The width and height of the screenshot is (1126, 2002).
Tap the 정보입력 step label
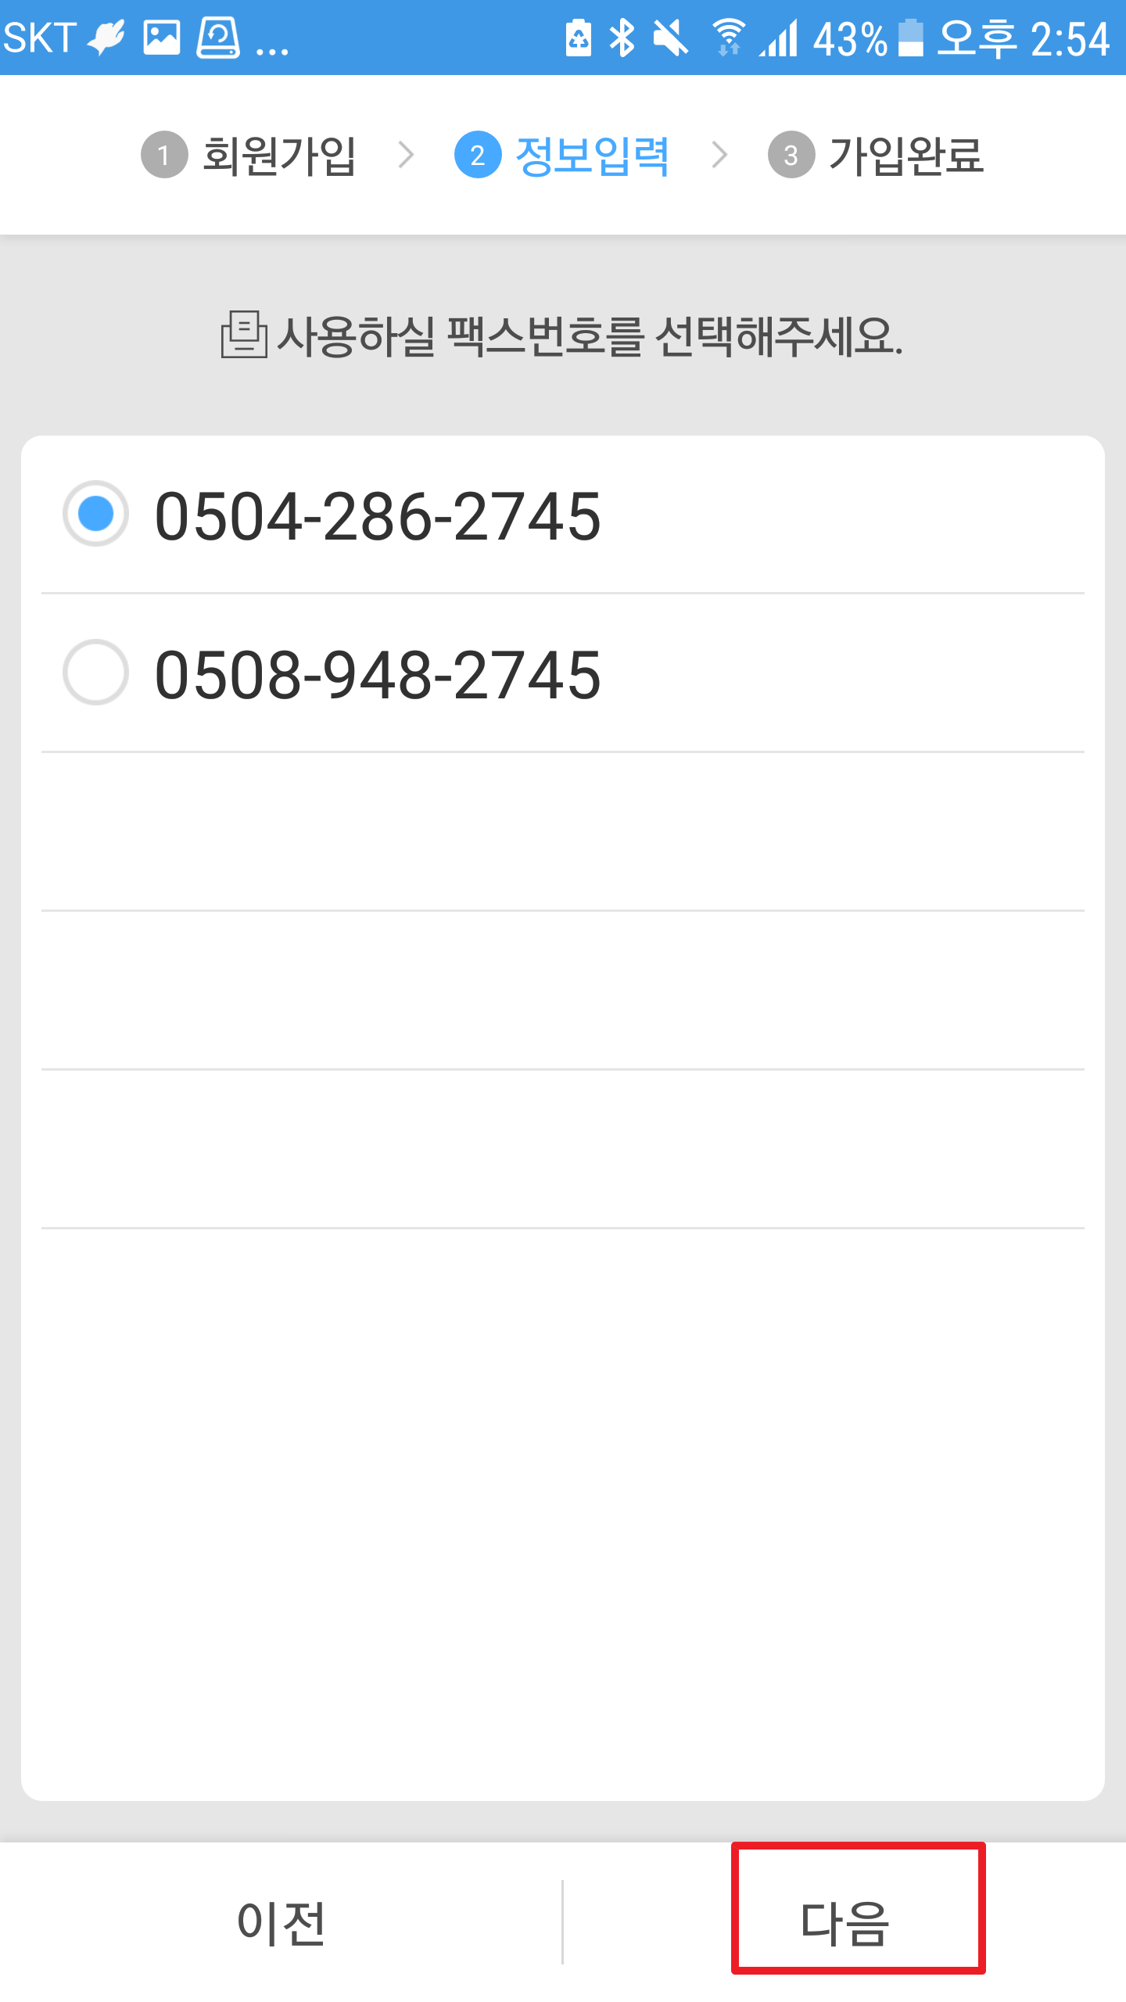pyautogui.click(x=592, y=155)
